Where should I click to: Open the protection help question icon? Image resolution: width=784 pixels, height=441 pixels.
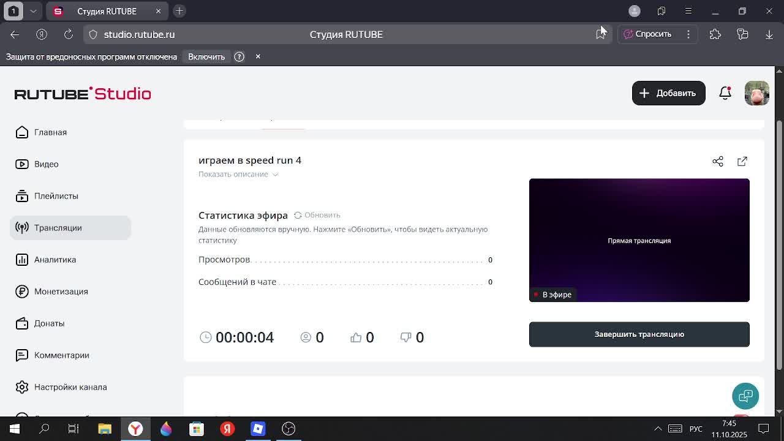[x=239, y=57]
